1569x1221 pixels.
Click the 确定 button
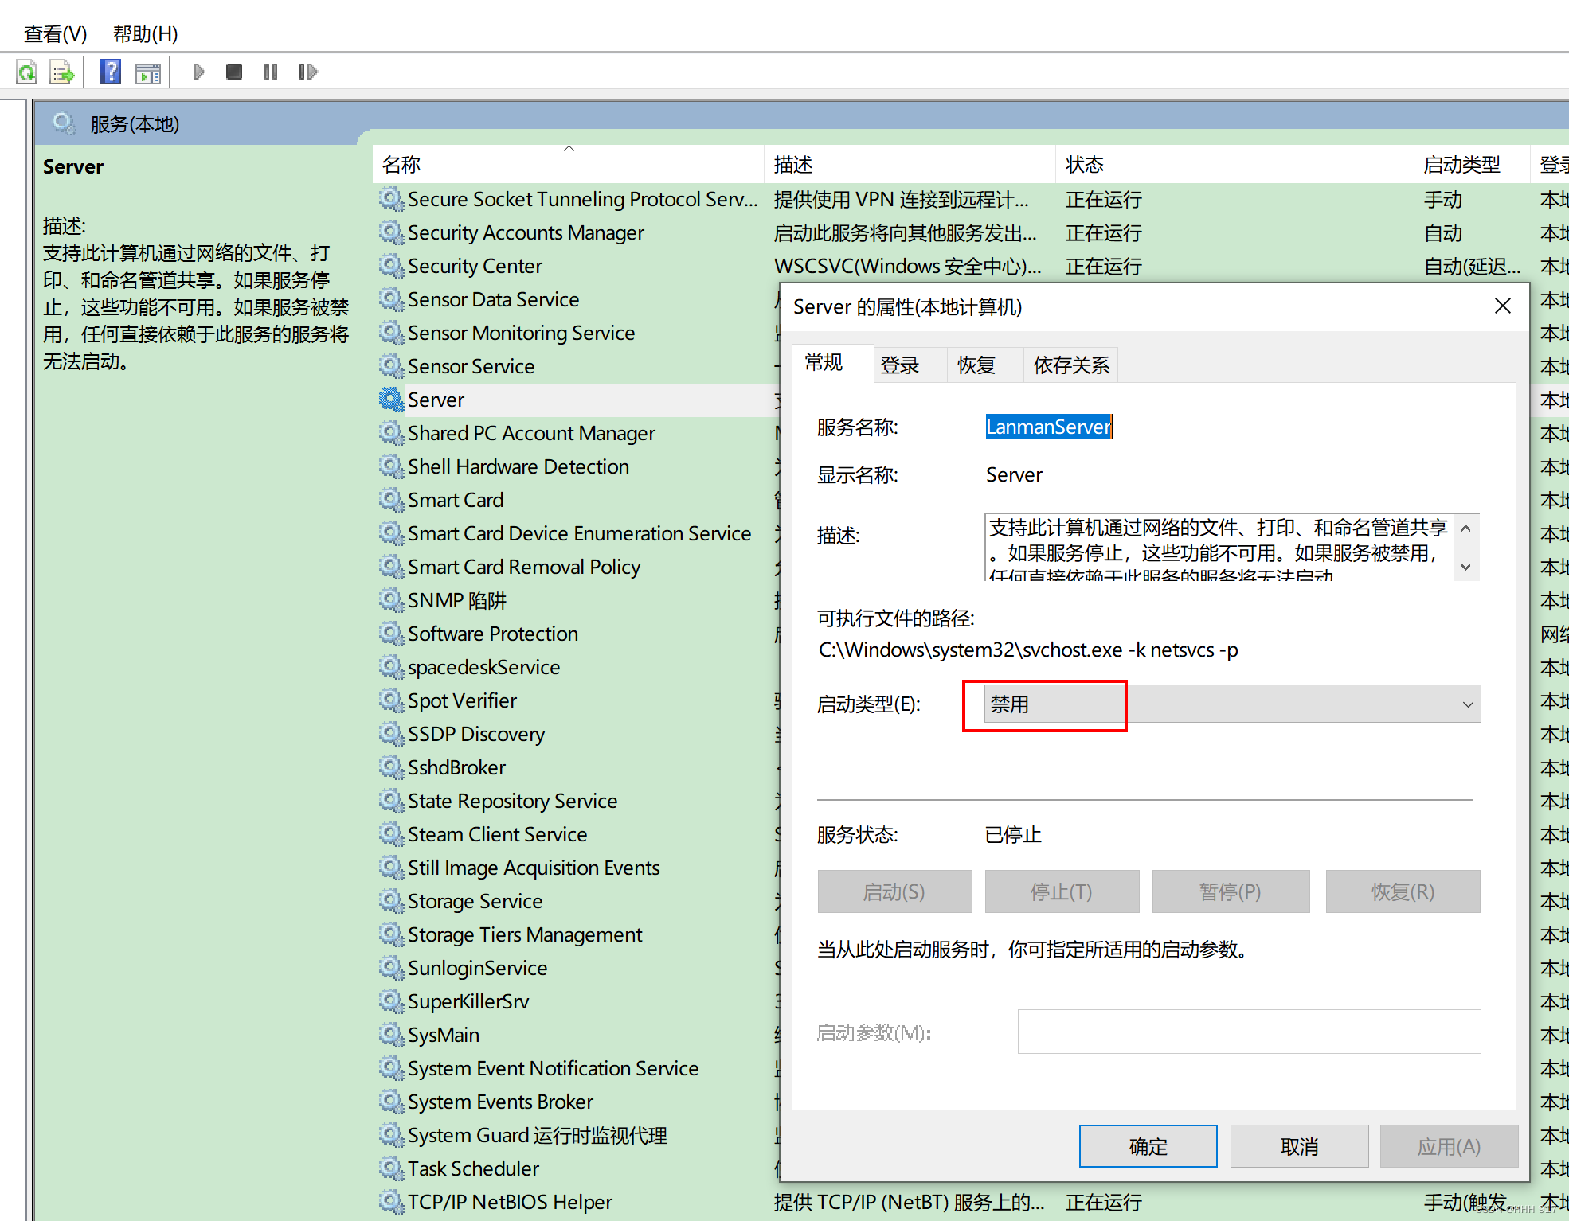coord(1148,1146)
